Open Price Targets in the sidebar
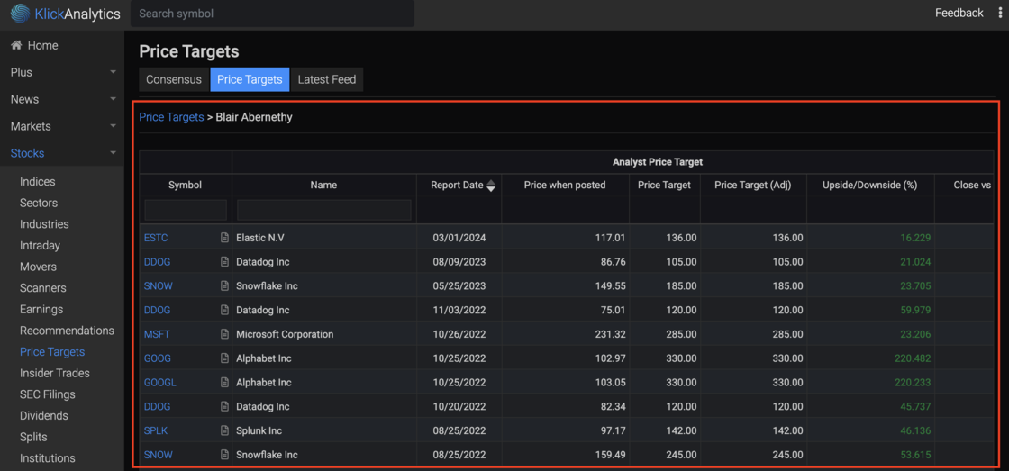Screen dimensions: 1009x471 52,352
